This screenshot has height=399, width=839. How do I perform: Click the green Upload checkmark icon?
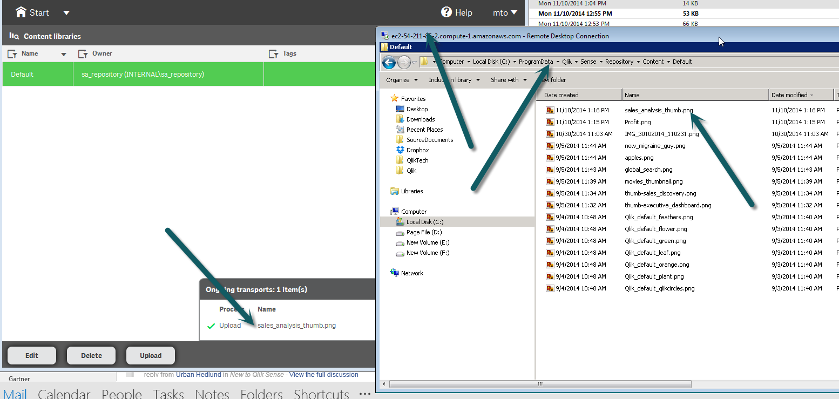point(211,326)
